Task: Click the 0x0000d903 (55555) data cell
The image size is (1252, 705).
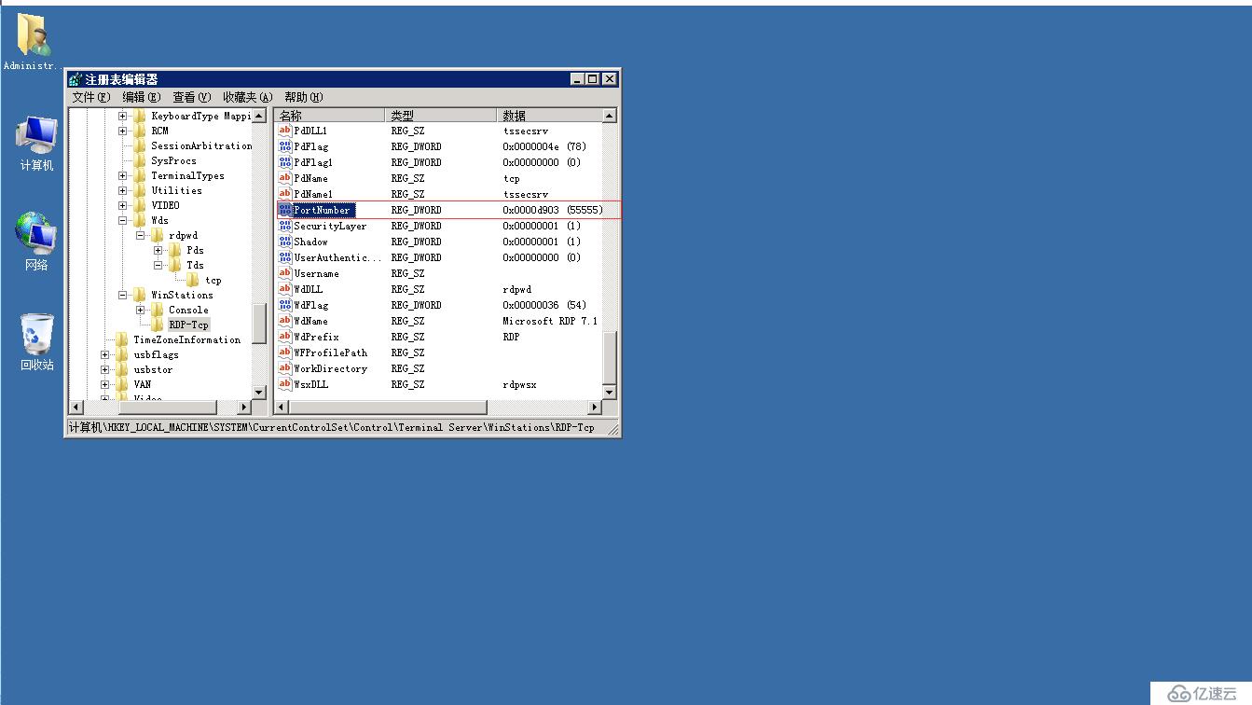Action: [553, 210]
